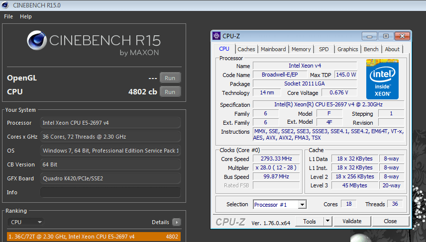Viewport: 426px width, 242px height.
Task: Expand the Tools dropdown arrow
Action: pos(327,222)
